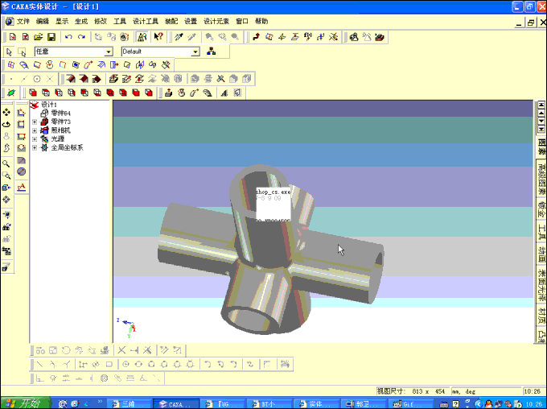Viewport: 547px width, 409px height.
Task: Click the What's This help pointer icon
Action: [158, 37]
